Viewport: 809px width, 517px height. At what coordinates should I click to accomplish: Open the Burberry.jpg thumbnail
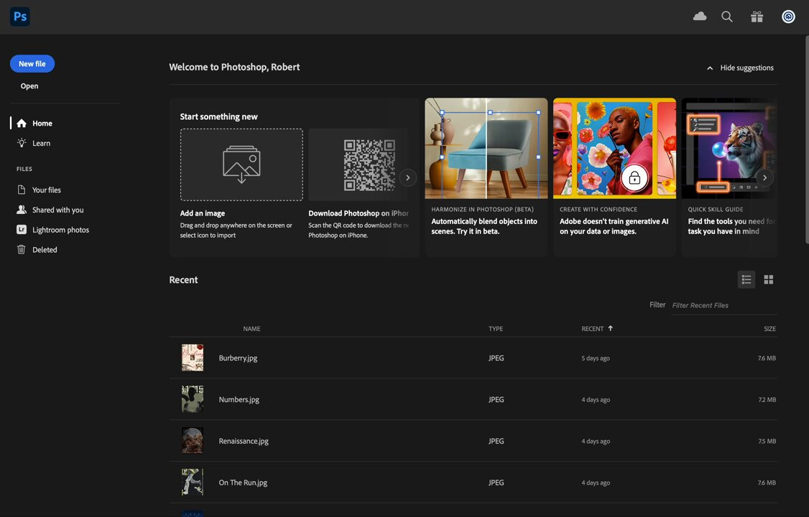pyautogui.click(x=193, y=358)
